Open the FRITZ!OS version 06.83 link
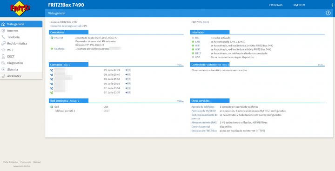335x171 pixels. (x=206, y=22)
